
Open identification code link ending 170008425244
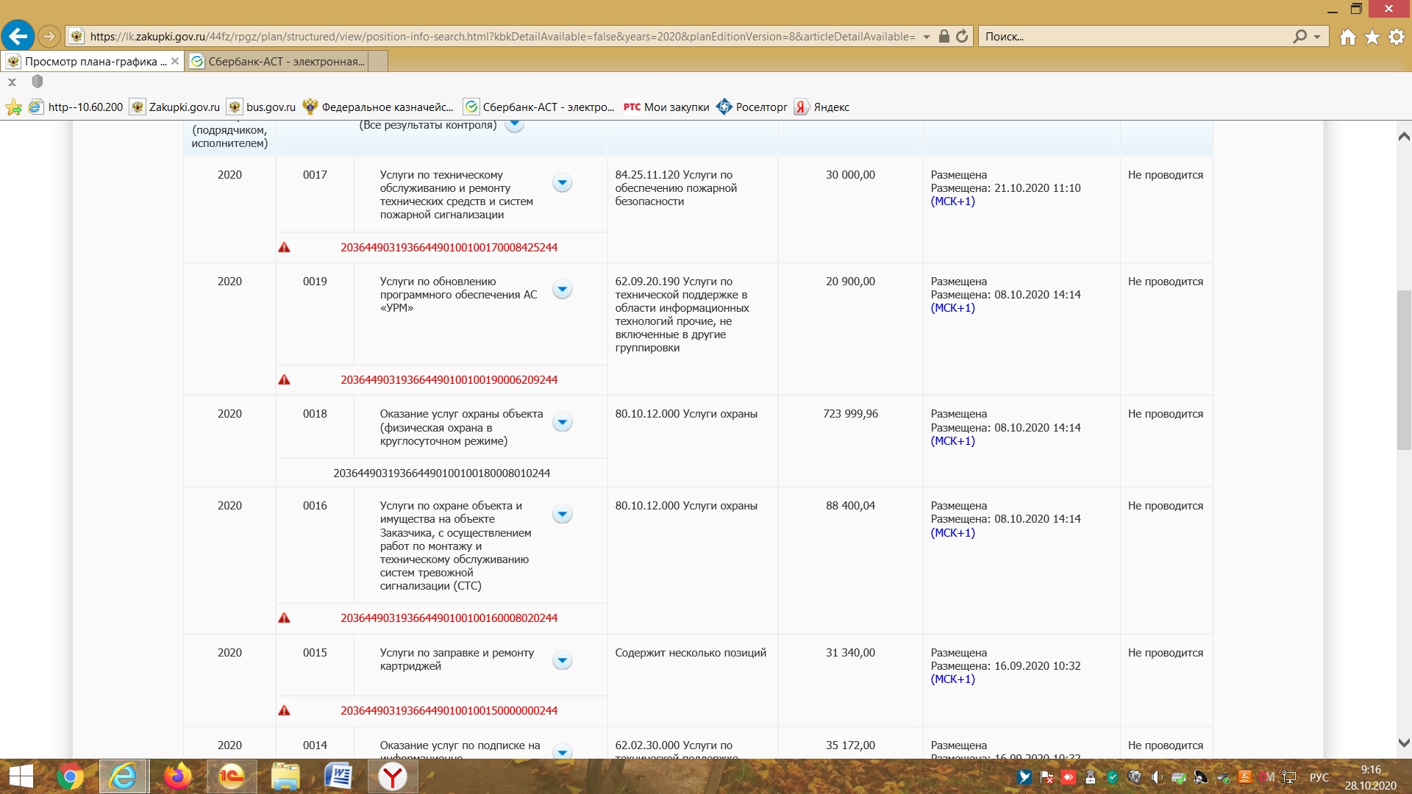tap(449, 248)
